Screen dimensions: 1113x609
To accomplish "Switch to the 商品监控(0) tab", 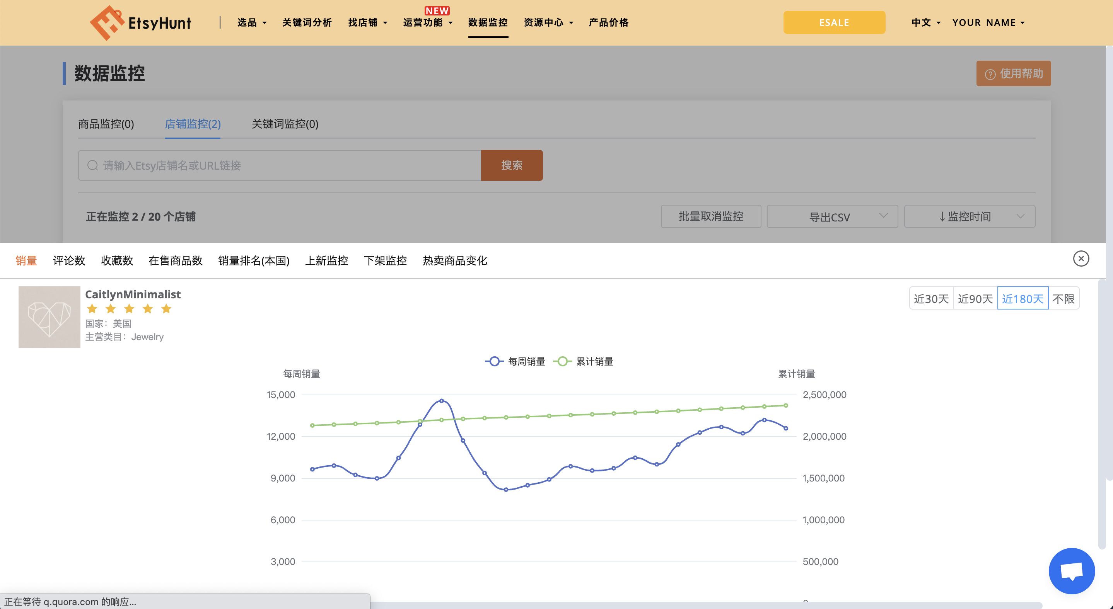I will tap(106, 124).
